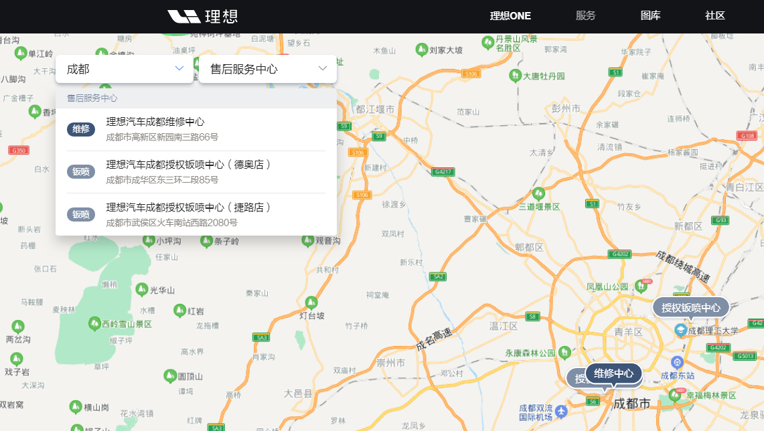This screenshot has height=431, width=764.
Task: Click the 凤凰山公园 park icon
Action: click(x=641, y=286)
